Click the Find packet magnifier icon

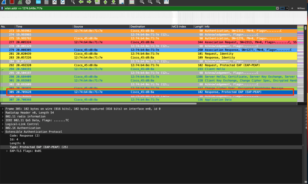pyautogui.click(x=73, y=2)
